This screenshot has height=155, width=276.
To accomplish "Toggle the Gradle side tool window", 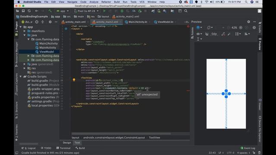I will coord(260,28).
